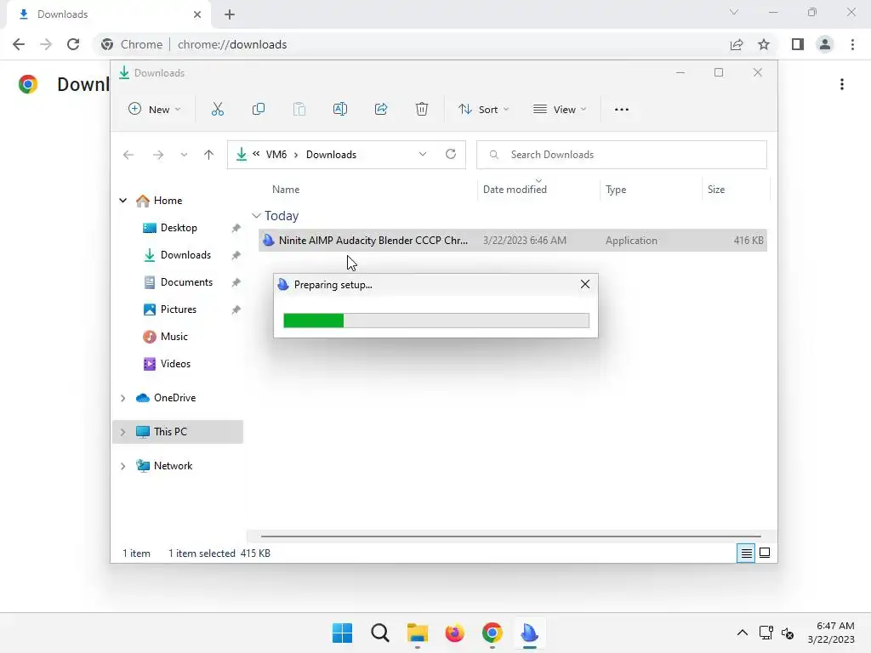
Task: Switch to large thumbnails view icon in status bar
Action: pyautogui.click(x=765, y=553)
